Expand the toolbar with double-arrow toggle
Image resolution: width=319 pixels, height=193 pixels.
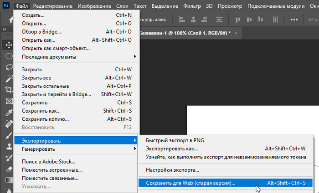4,30
